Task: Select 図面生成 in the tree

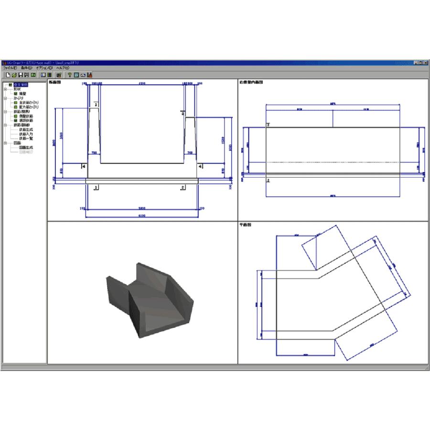Action: pos(26,148)
